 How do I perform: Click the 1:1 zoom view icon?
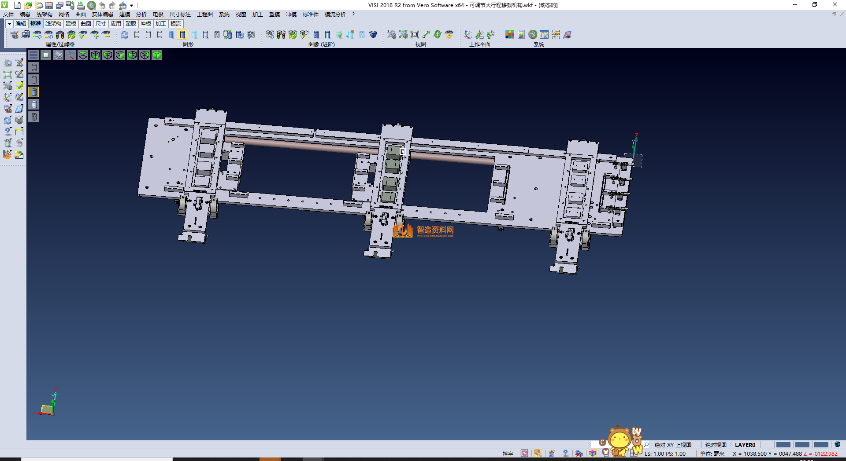(414, 34)
